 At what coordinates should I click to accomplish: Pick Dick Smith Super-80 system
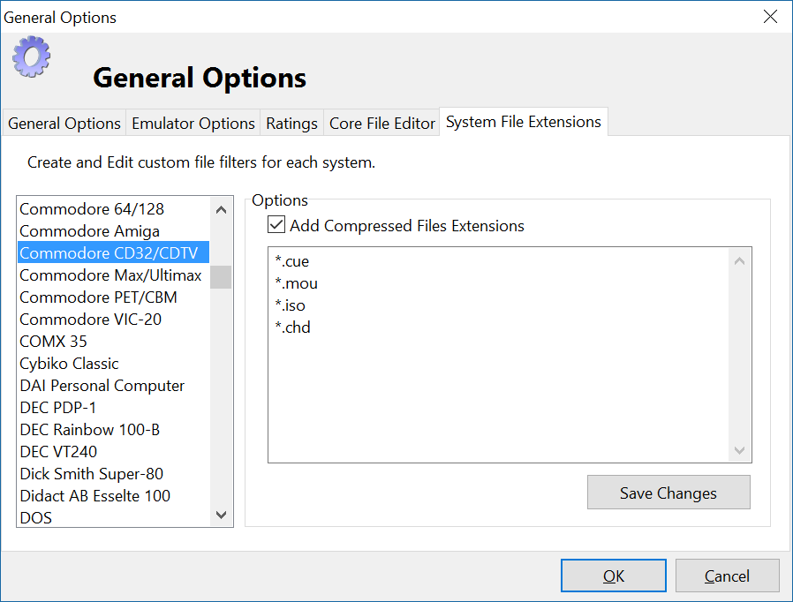tap(113, 474)
